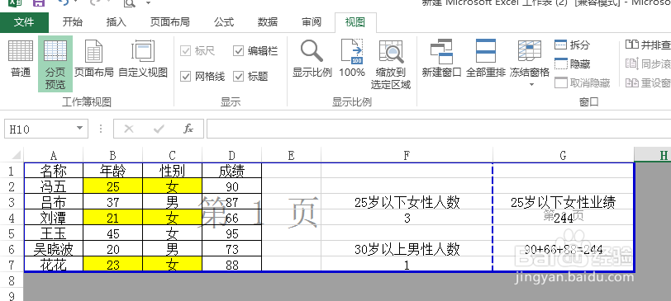The image size is (671, 301).
Task: Click cell containing 吴晓波
Action: tap(54, 249)
